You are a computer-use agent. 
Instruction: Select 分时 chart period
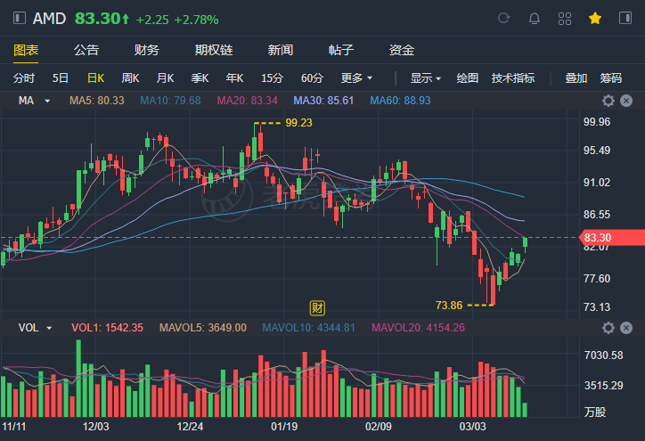(x=24, y=78)
